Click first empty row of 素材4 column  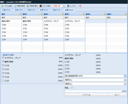click(95, 21)
